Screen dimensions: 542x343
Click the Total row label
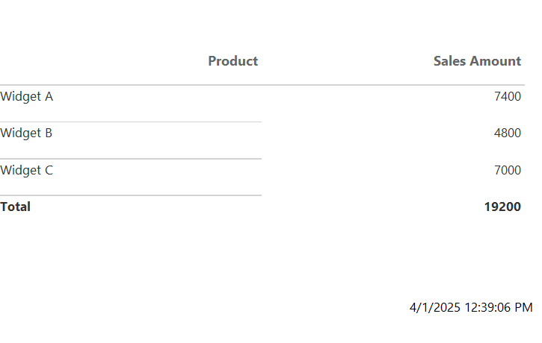[x=15, y=207]
